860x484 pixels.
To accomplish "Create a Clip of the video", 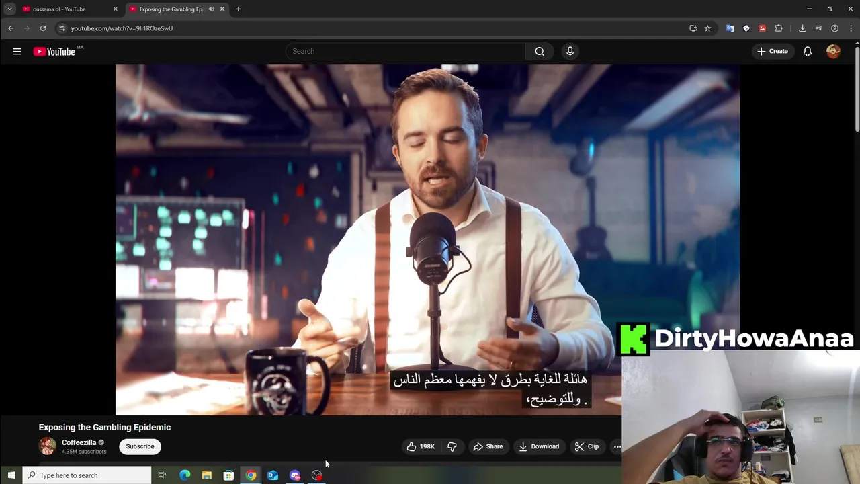I will [x=587, y=446].
